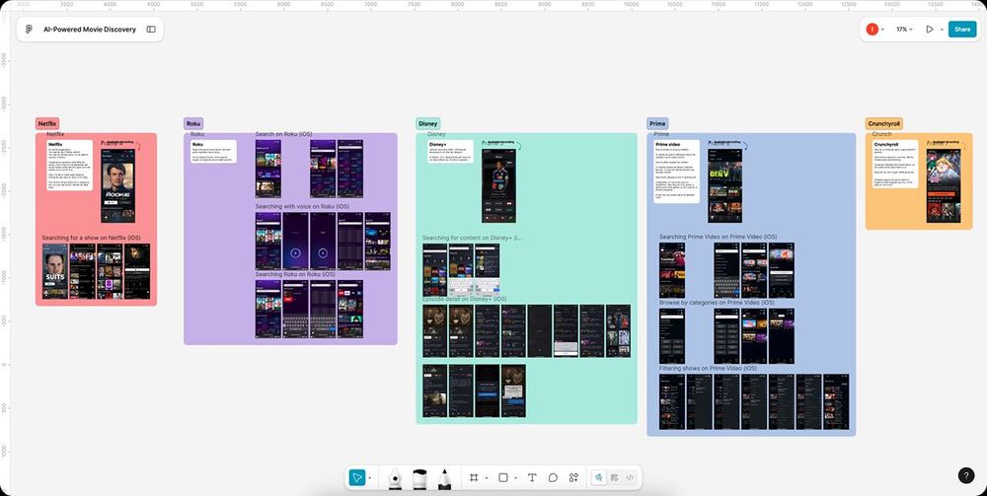
Task: Click 'Searching with voice on Roku (iOS)' title
Action: pyautogui.click(x=302, y=206)
